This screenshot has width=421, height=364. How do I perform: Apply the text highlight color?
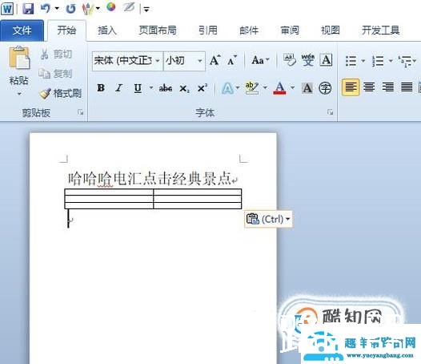point(252,88)
